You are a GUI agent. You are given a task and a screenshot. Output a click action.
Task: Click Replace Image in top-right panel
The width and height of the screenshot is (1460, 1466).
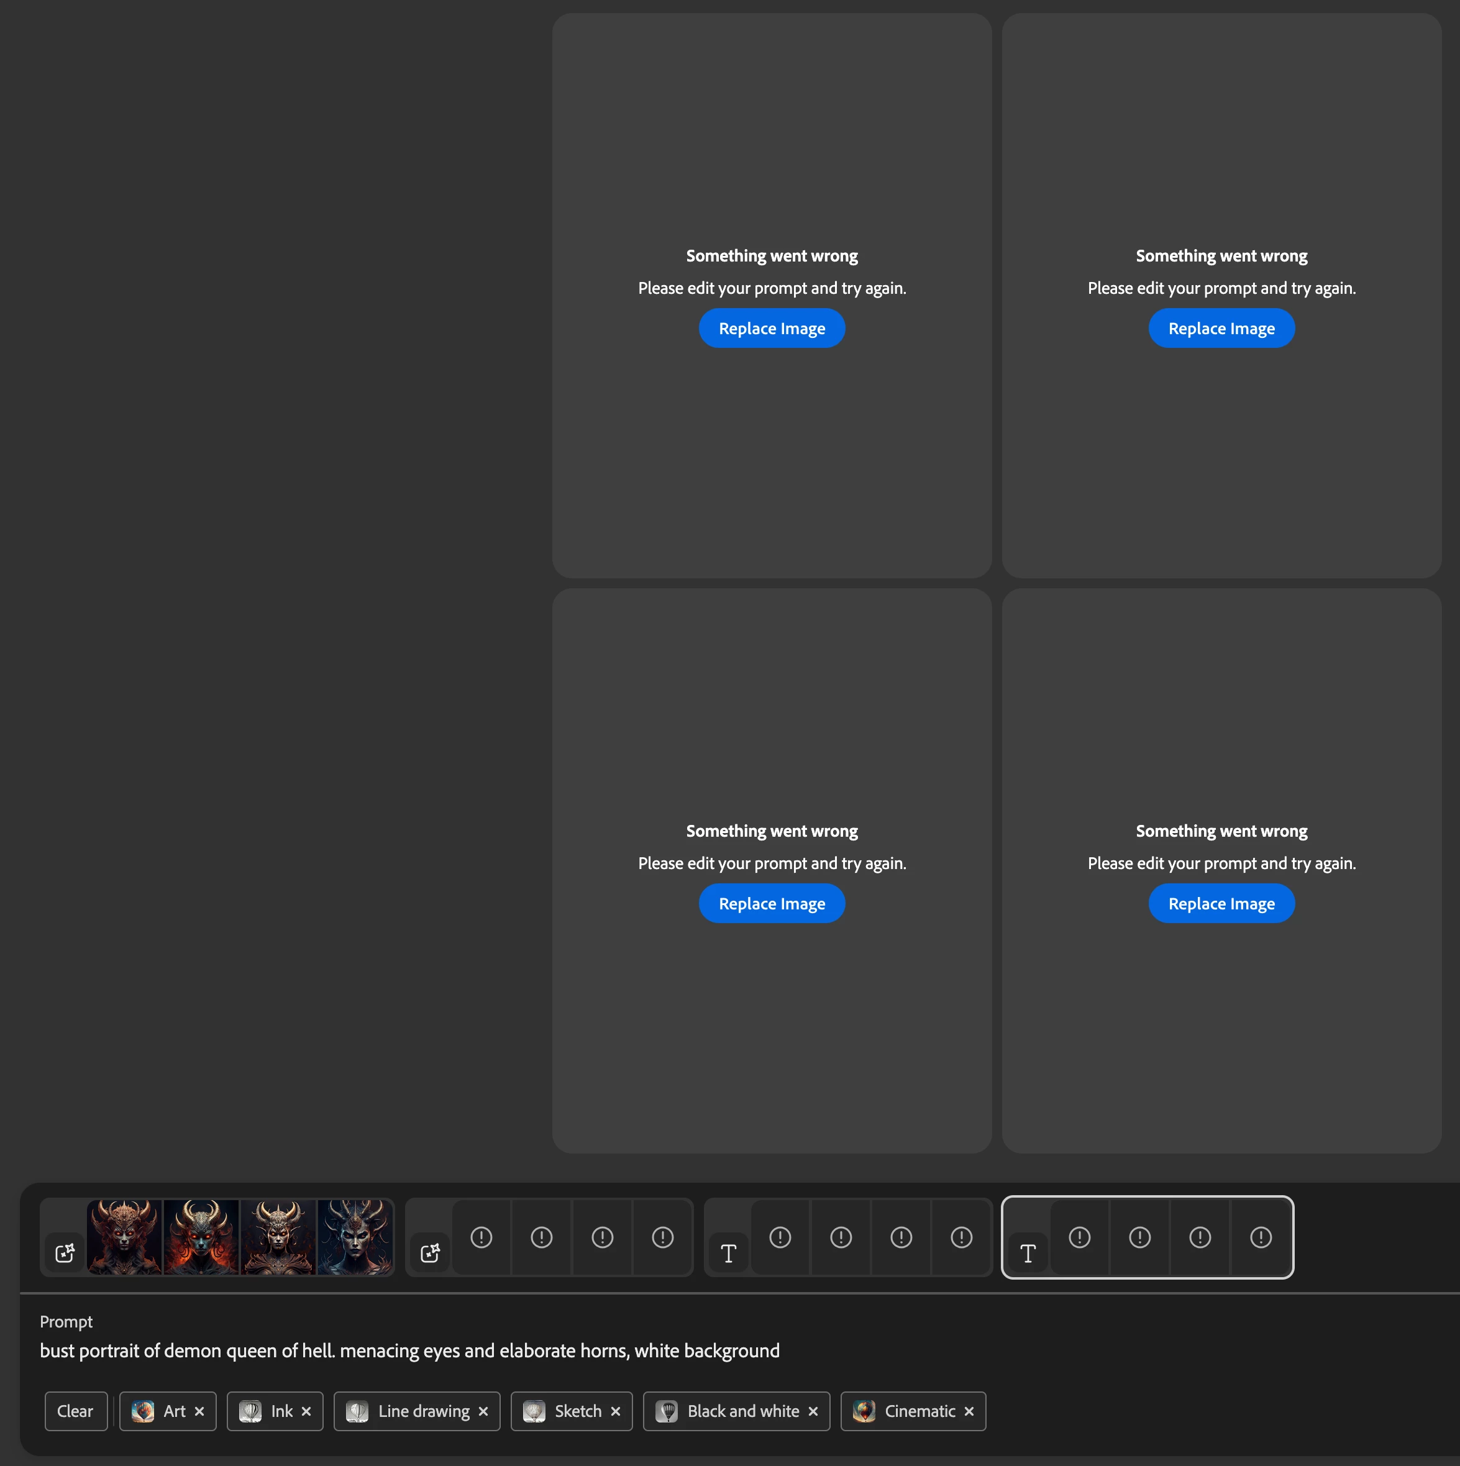[x=1221, y=329]
